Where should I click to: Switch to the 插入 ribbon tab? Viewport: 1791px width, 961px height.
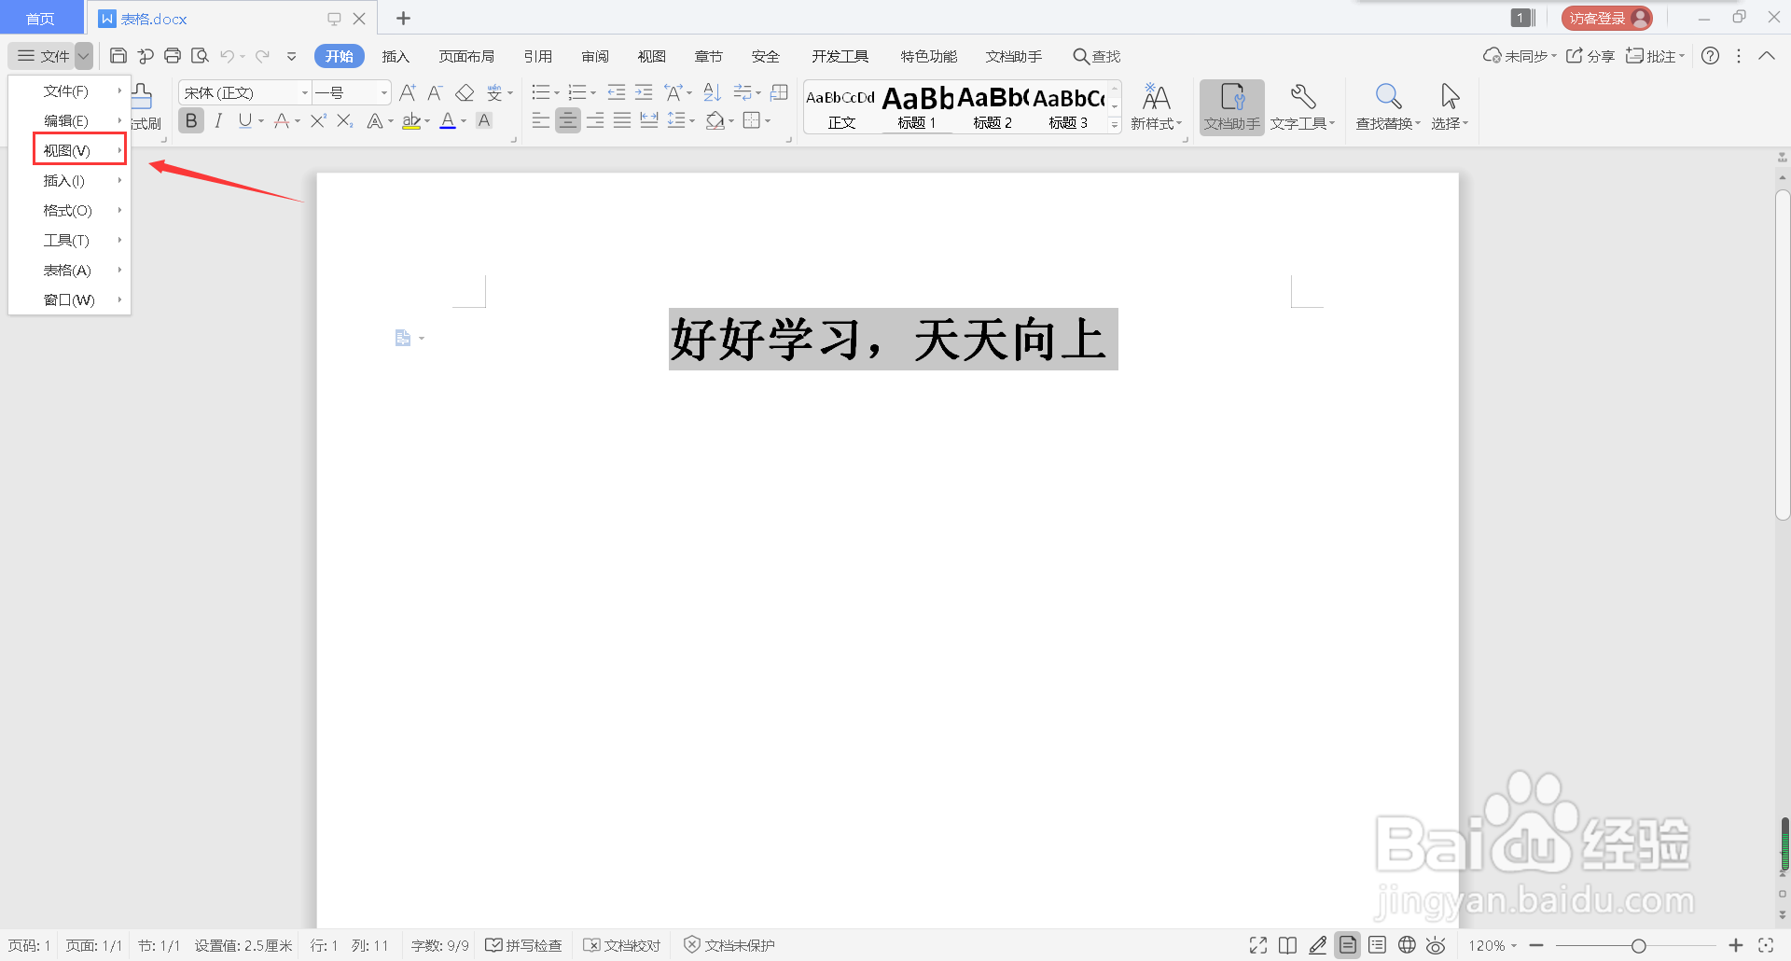click(396, 56)
